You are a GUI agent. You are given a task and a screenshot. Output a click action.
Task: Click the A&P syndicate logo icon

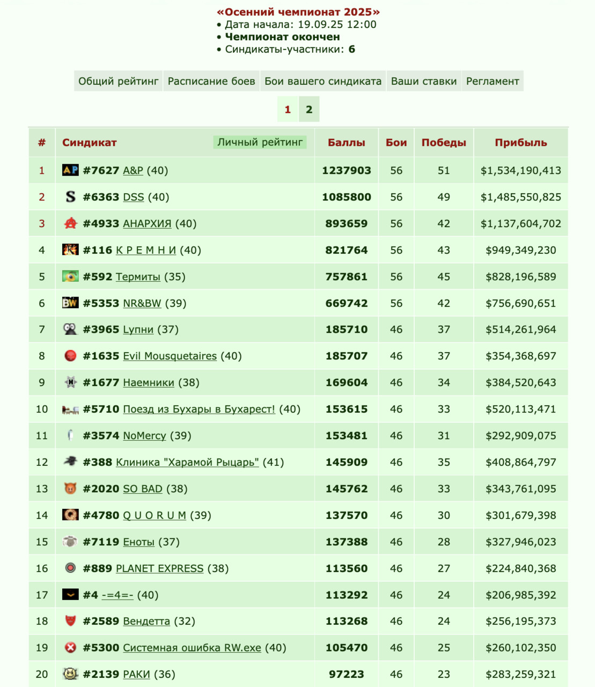[x=70, y=170]
